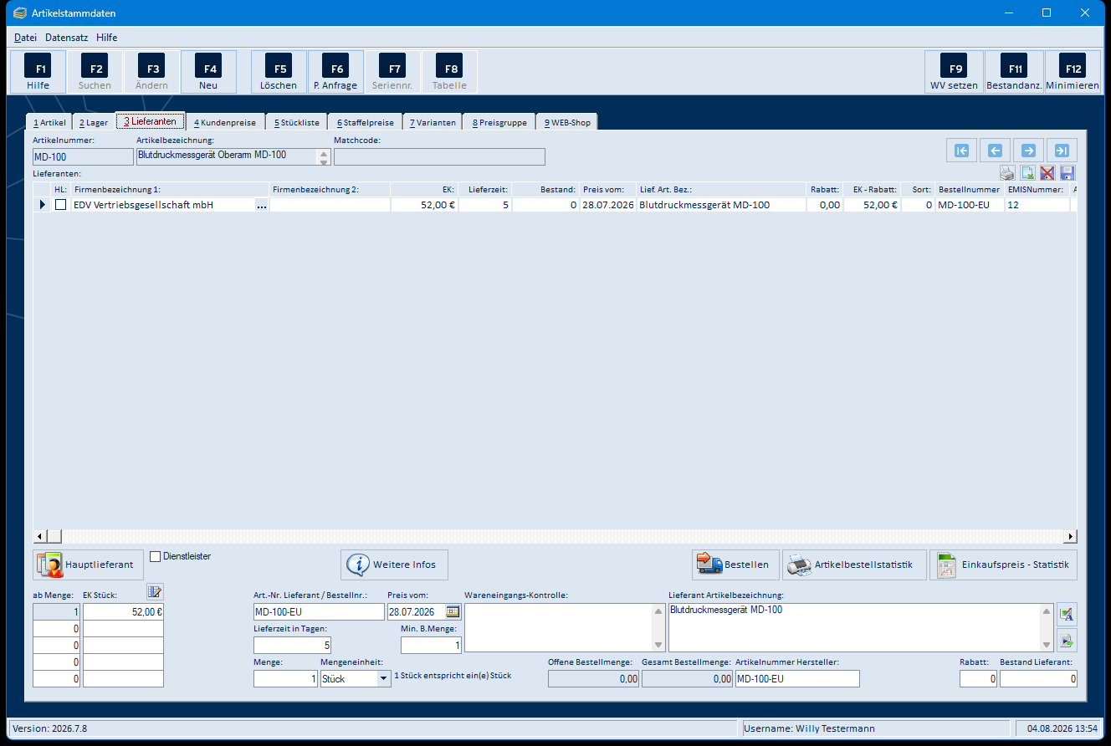1111x746 pixels.
Task: Select the row indicator arrow of the supplier row
Action: point(43,205)
